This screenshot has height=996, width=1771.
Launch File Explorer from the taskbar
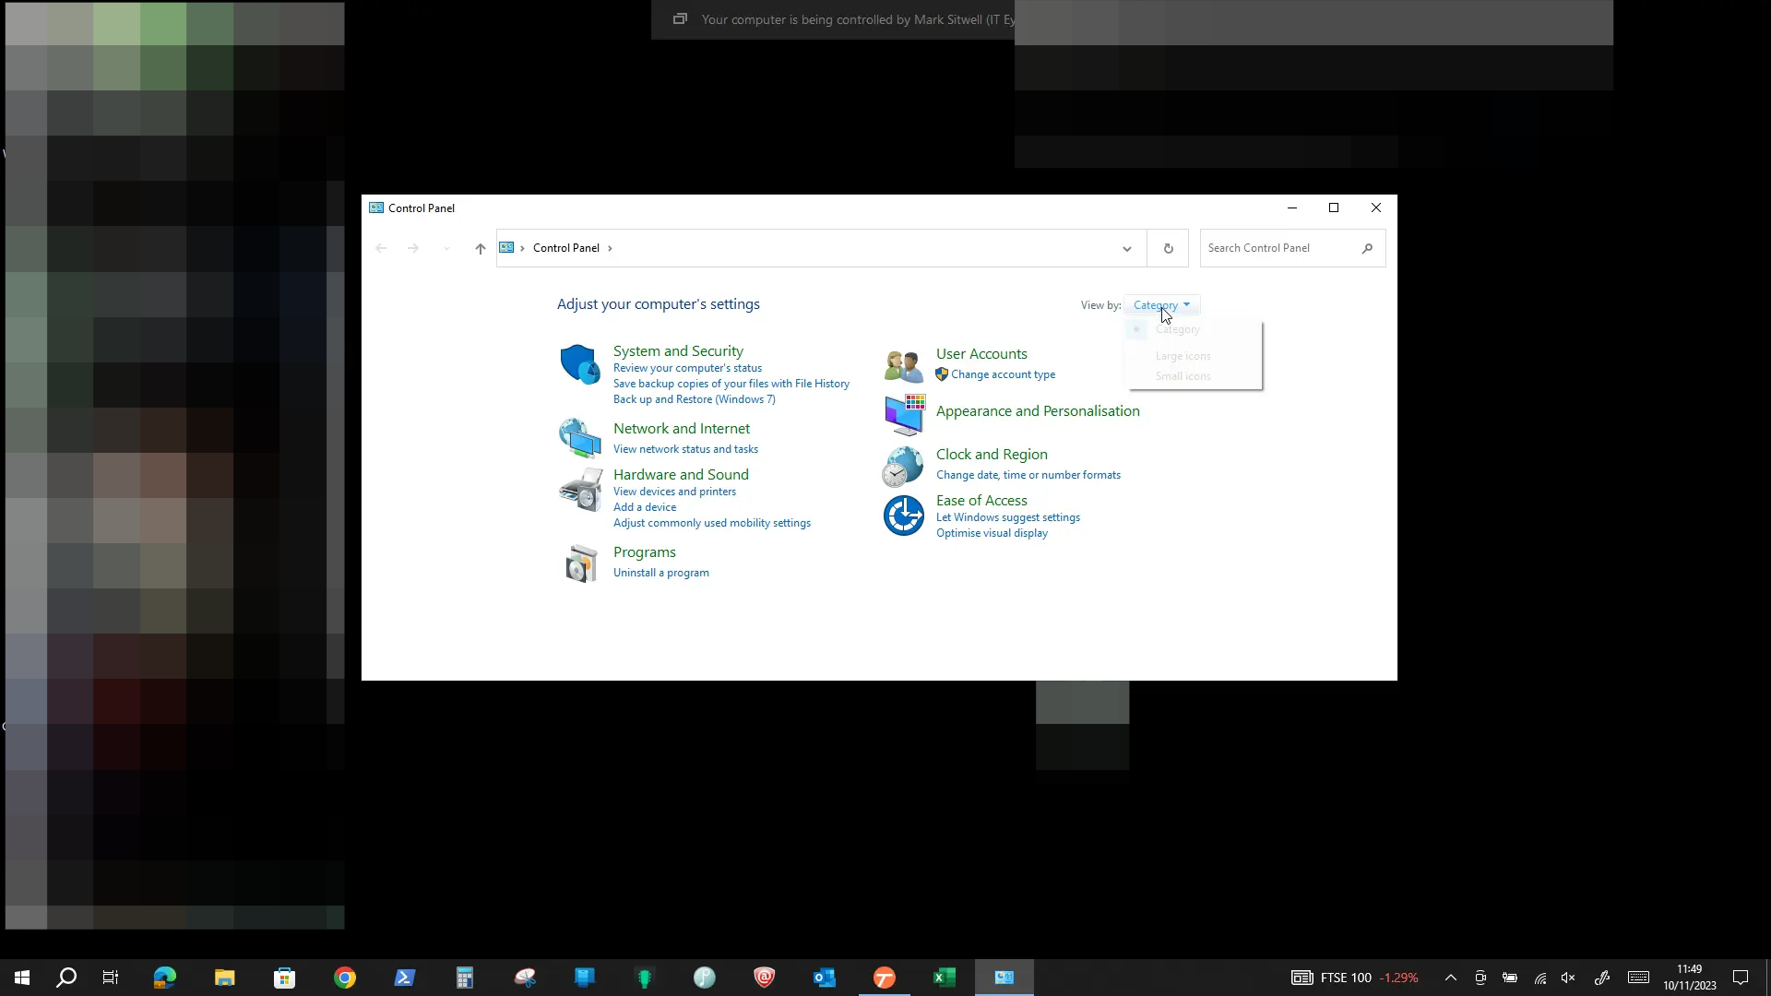225,978
